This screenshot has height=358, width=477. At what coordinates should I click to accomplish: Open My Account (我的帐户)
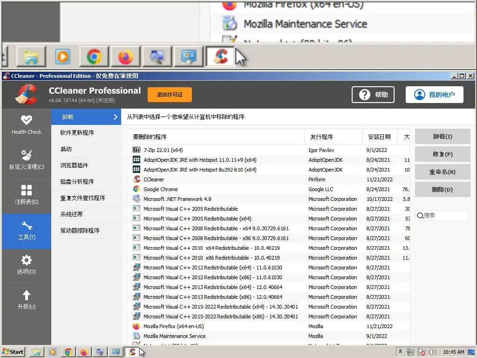(435, 95)
